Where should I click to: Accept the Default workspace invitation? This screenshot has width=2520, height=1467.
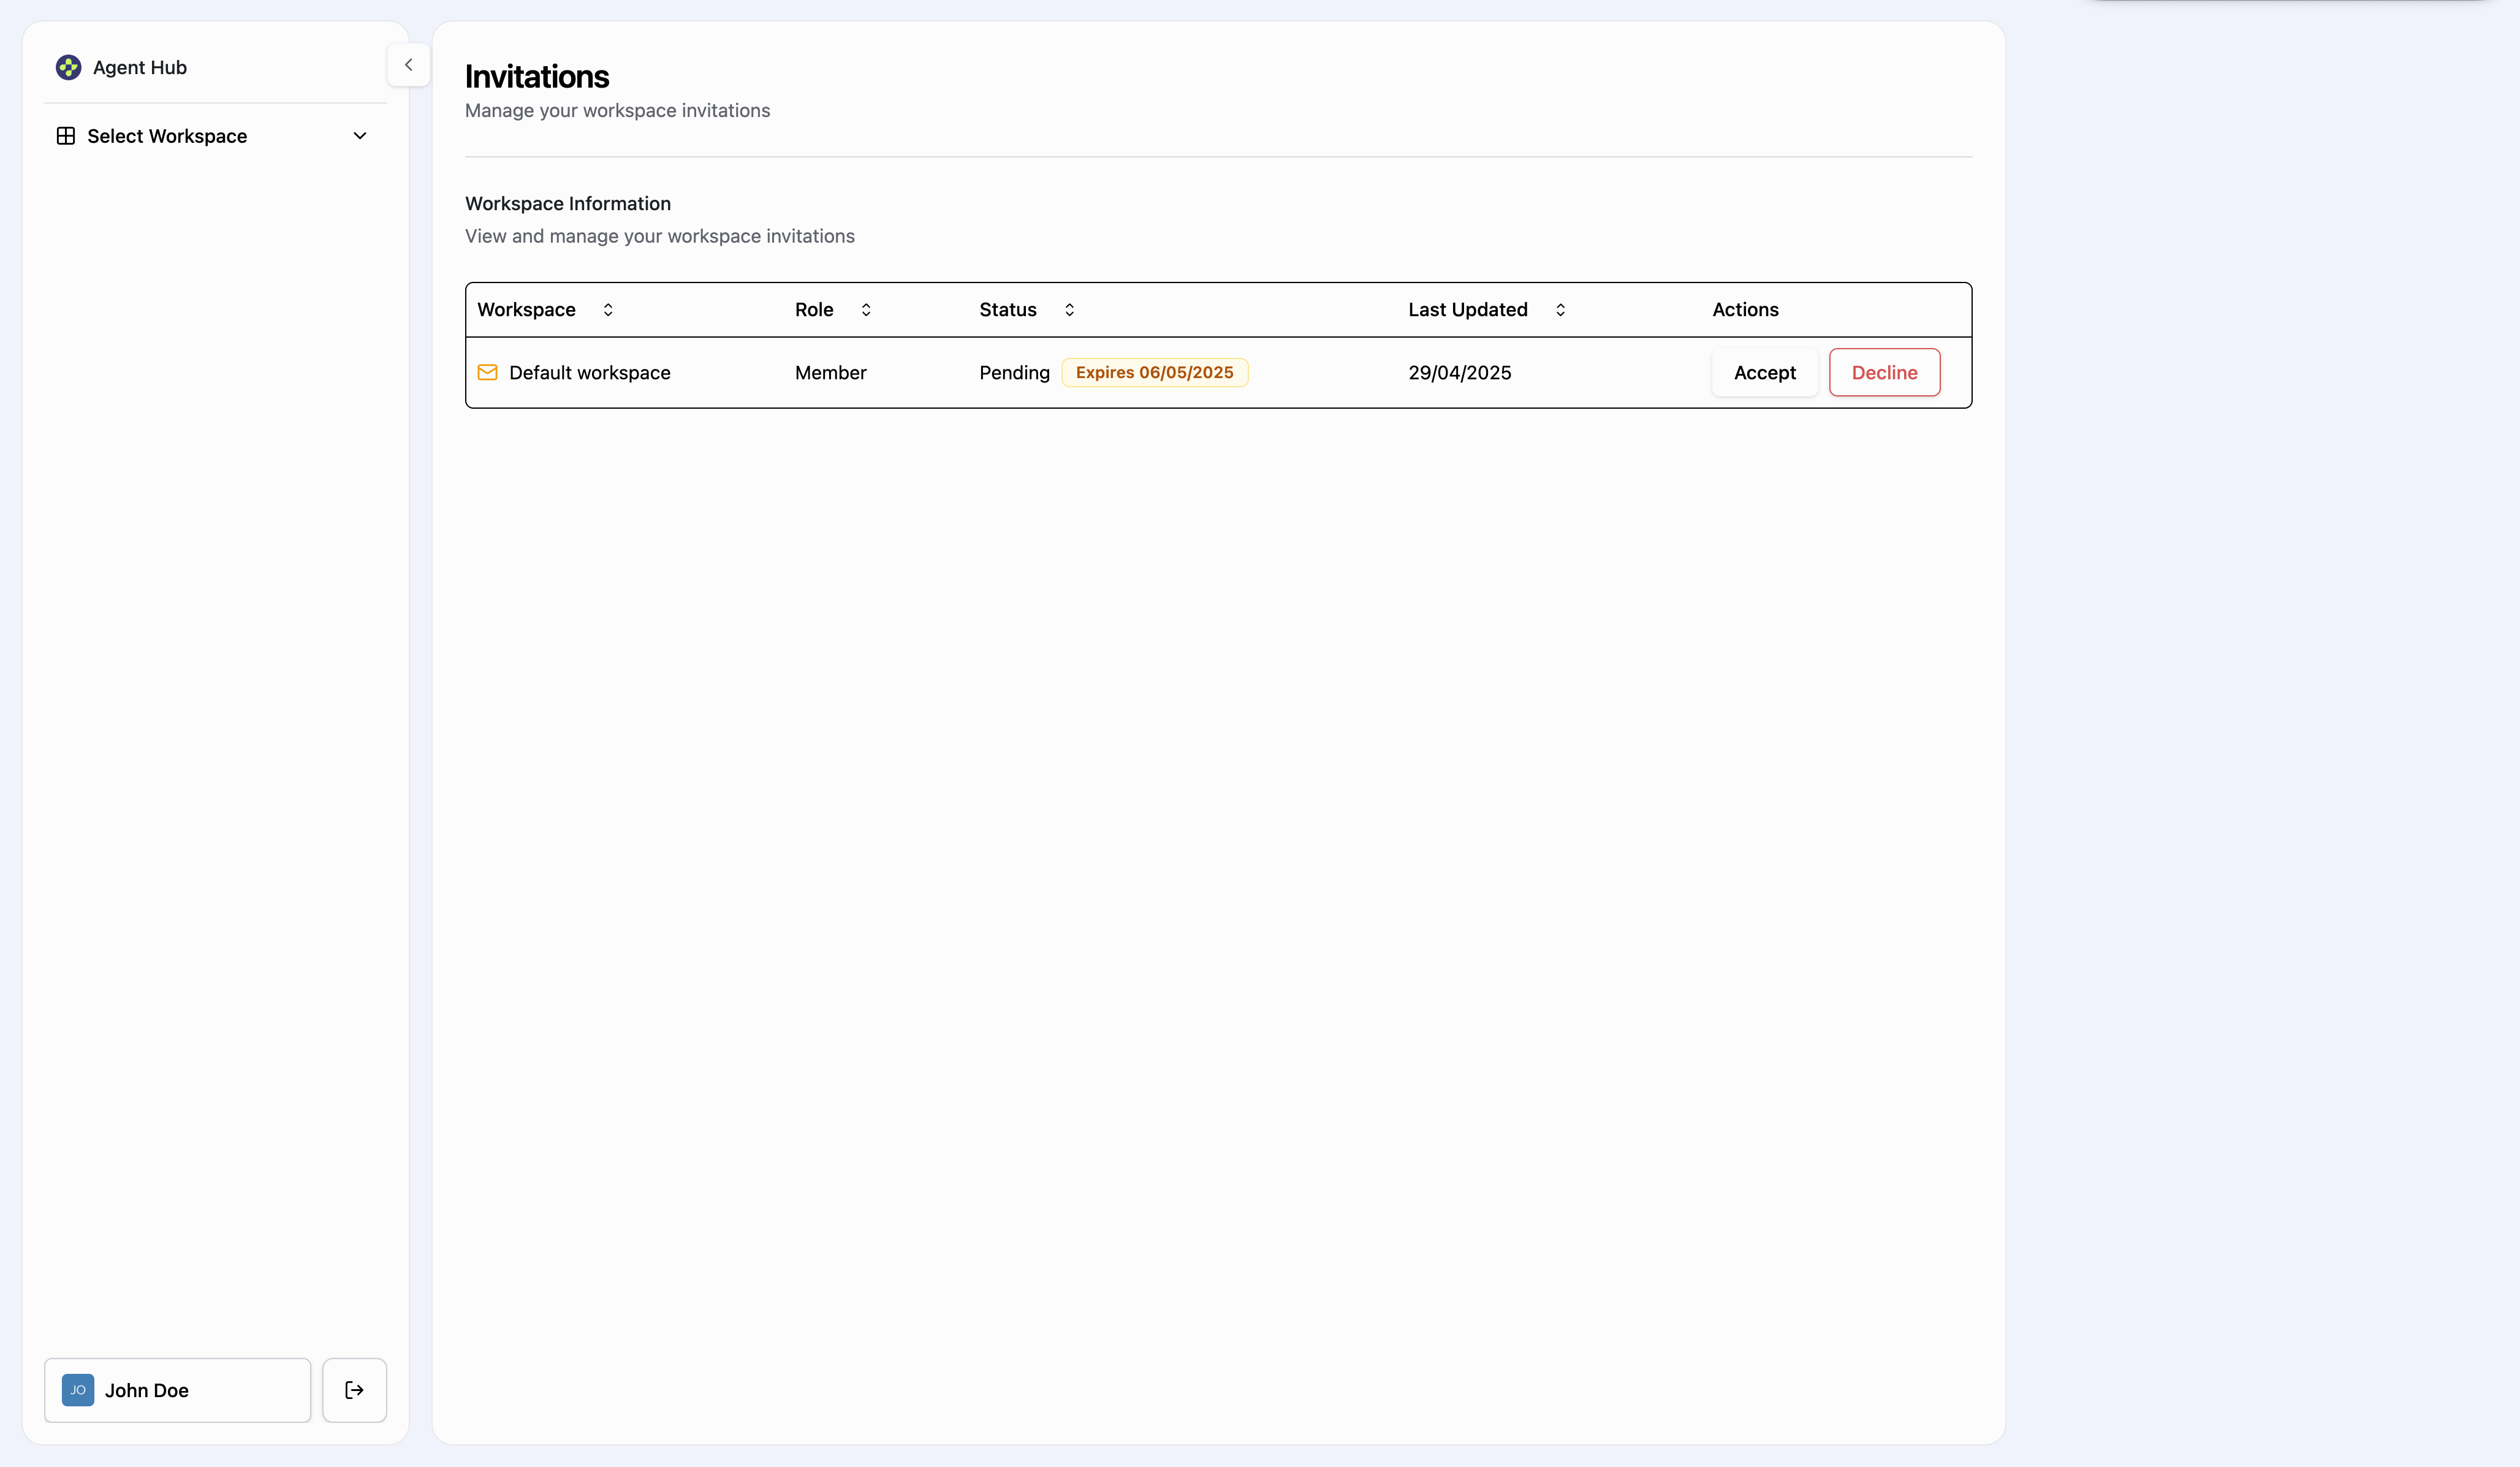click(x=1764, y=372)
